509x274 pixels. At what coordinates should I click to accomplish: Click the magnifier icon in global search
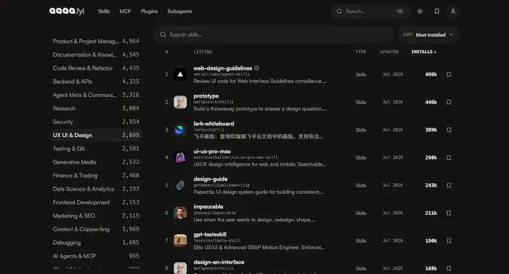coord(339,11)
